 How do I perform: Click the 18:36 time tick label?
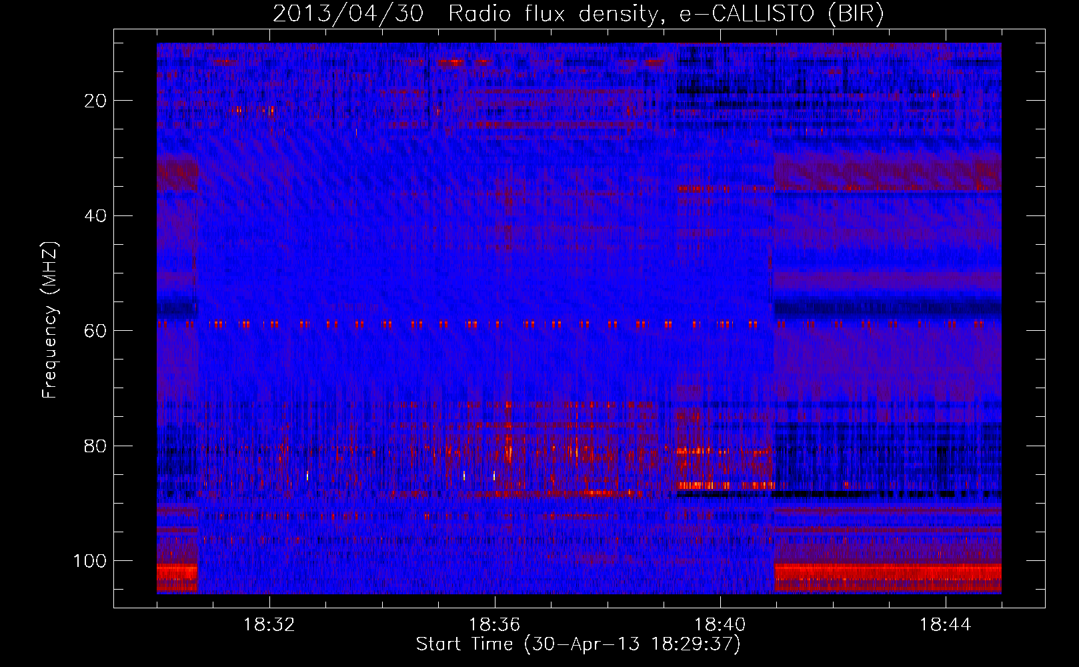coord(494,625)
